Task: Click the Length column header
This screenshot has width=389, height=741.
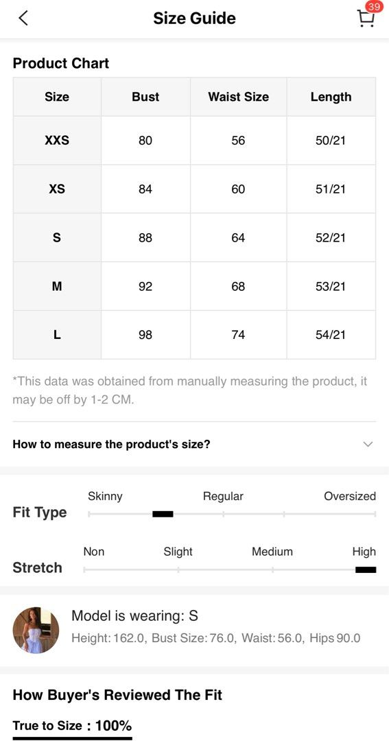Action: [331, 97]
